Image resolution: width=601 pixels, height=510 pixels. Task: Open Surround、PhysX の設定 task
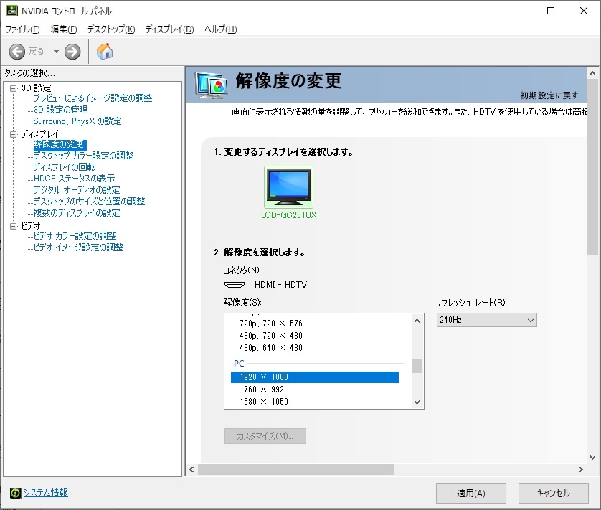click(77, 121)
